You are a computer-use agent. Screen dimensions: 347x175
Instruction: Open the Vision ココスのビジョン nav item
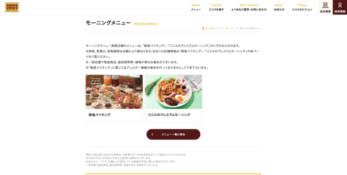tap(302, 7)
